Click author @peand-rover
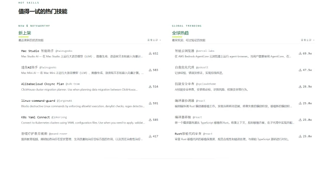This screenshot has height=173, width=333. [x=58, y=134]
